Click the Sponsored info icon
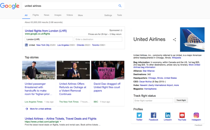 point(121,30)
